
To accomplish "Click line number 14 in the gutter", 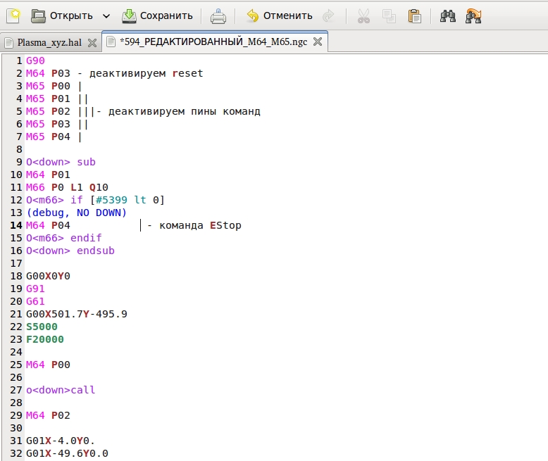I will (16, 225).
